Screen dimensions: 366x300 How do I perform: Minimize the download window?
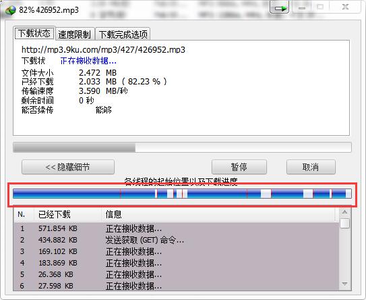pos(302,7)
